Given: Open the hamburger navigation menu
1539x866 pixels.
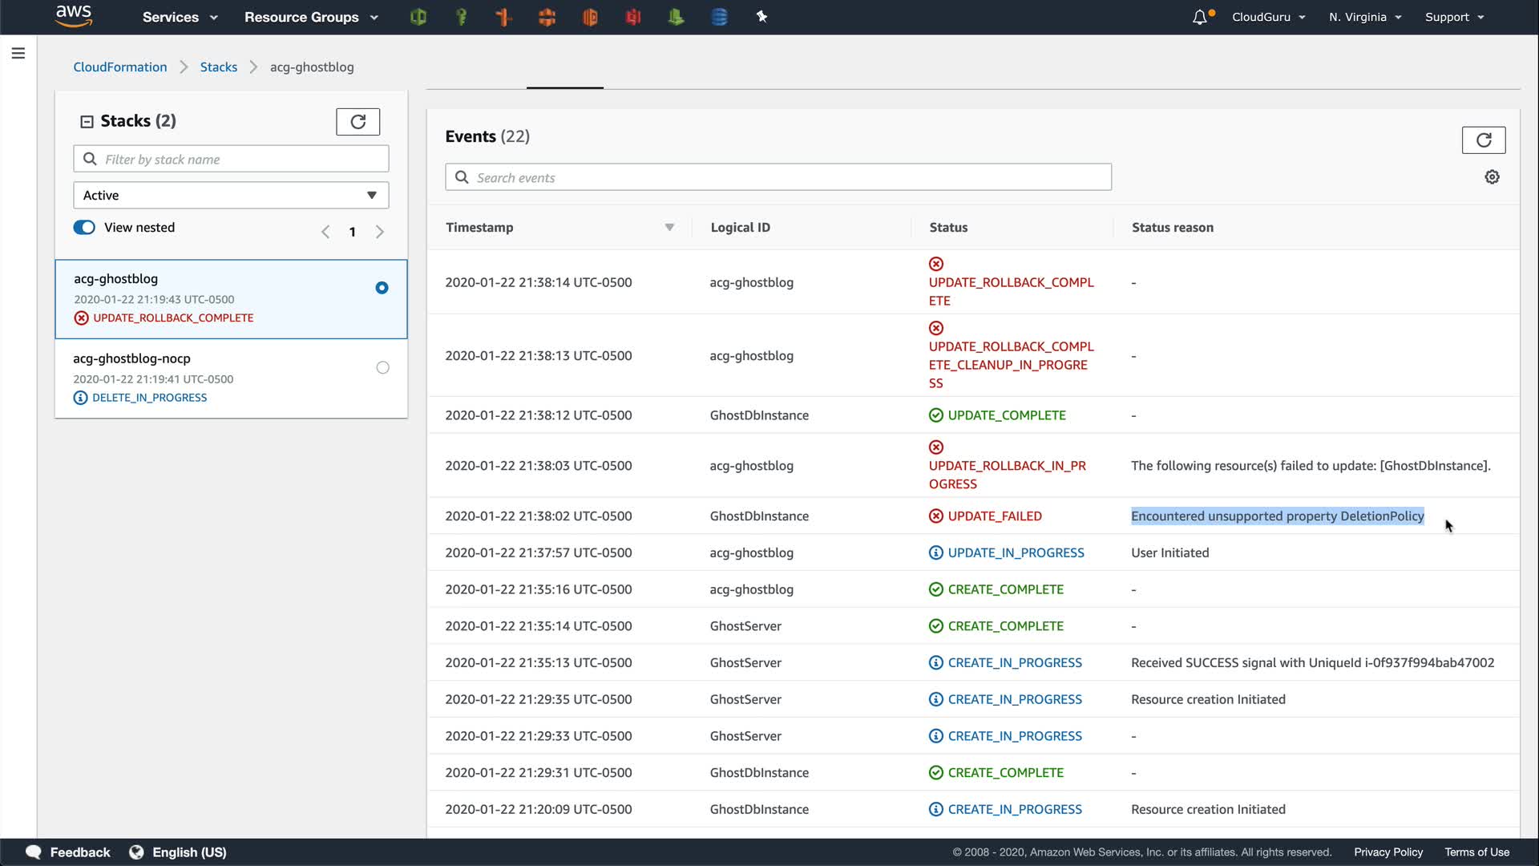Looking at the screenshot, I should 18,54.
